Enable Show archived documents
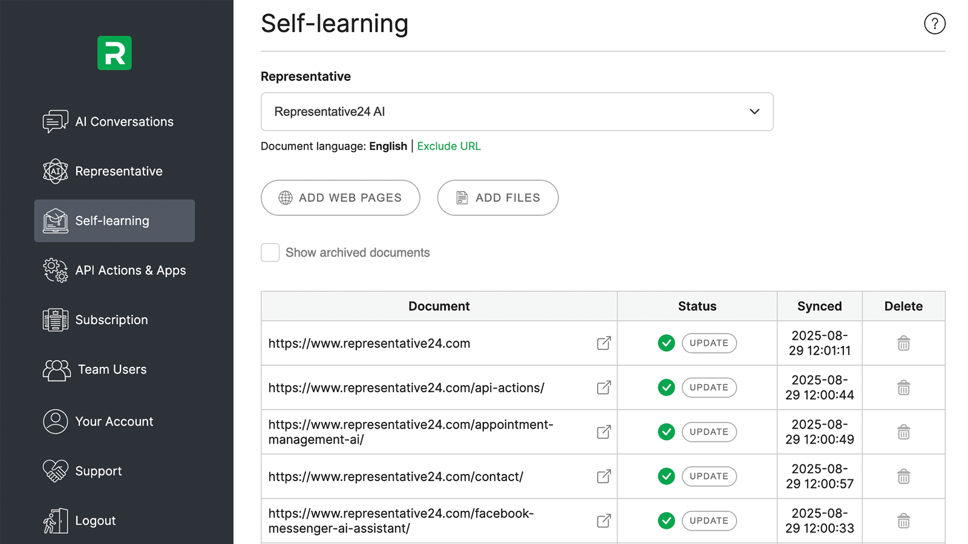Viewport: 968px width, 544px height. [270, 253]
